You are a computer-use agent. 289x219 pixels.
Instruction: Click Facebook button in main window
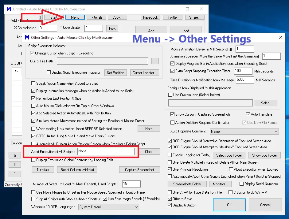point(150,17)
